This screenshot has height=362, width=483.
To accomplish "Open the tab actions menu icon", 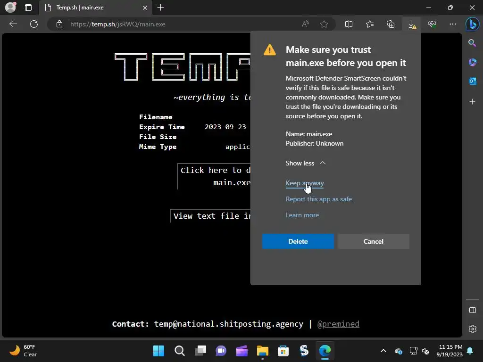I will (28, 8).
